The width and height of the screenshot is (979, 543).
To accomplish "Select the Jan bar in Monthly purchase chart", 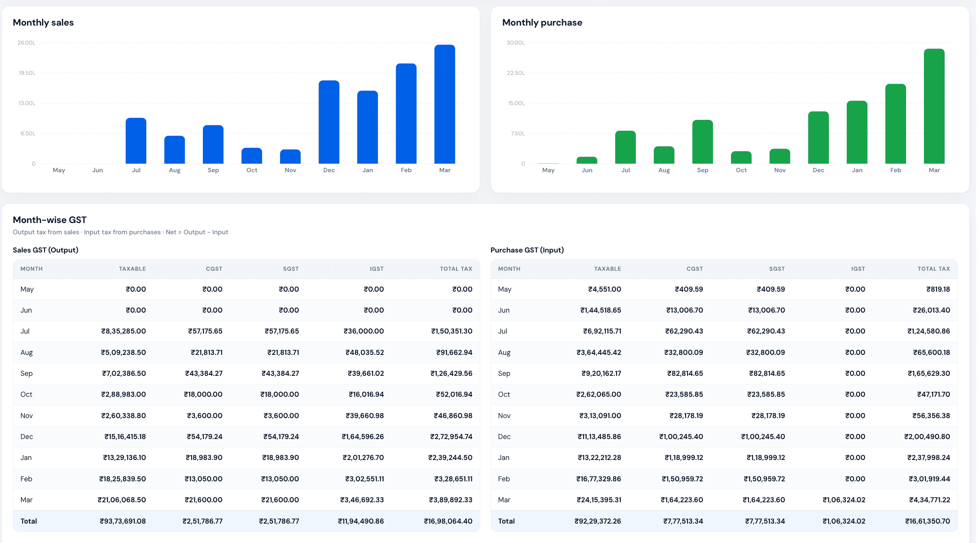I will coord(857,132).
